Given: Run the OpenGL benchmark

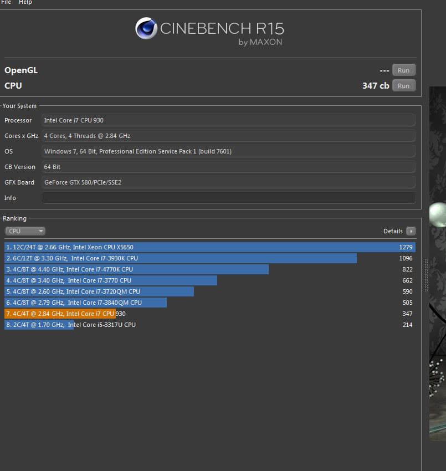Looking at the screenshot, I should point(404,70).
